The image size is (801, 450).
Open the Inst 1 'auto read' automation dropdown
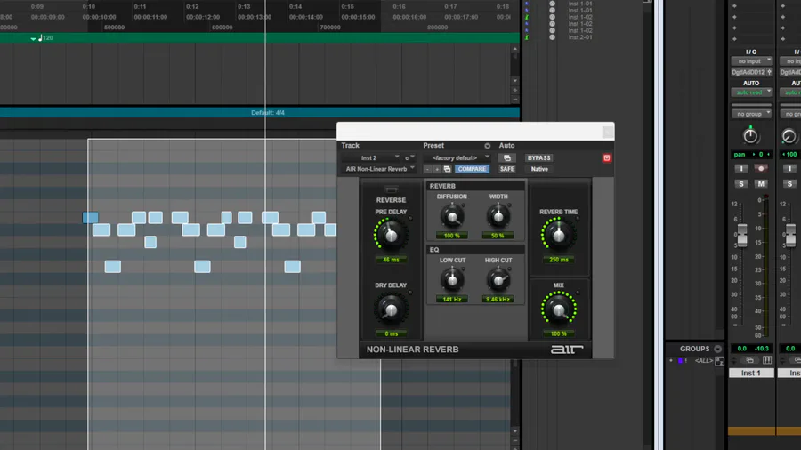pos(751,92)
